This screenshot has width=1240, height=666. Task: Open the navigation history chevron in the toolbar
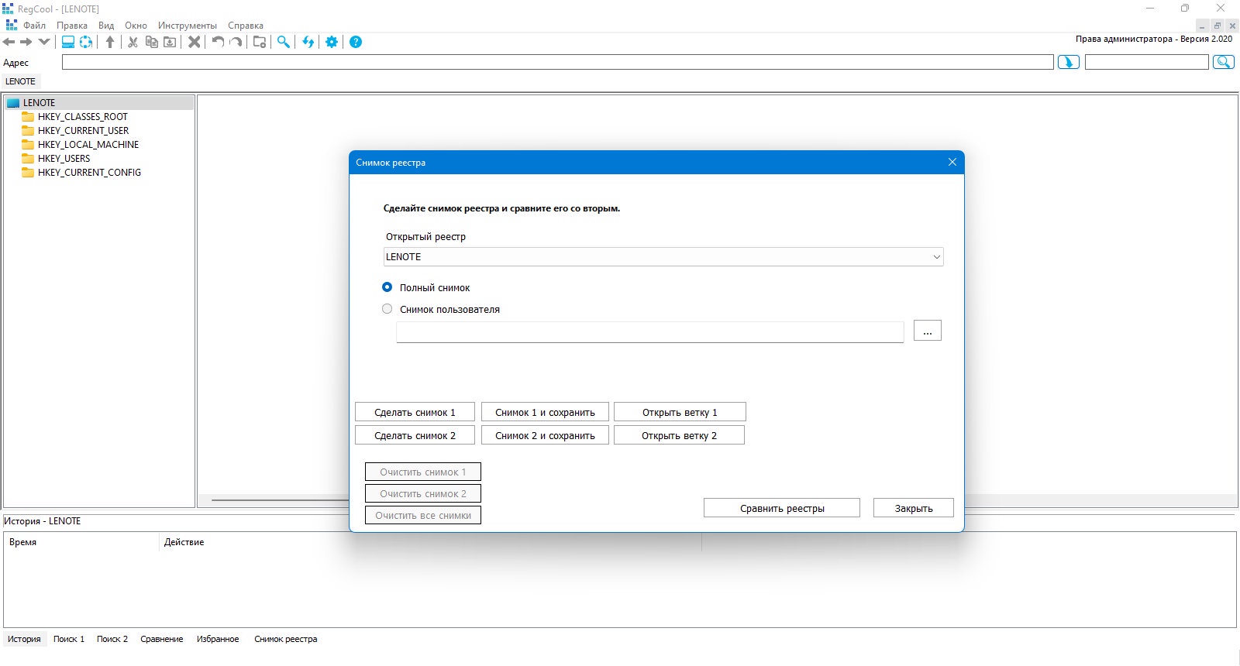point(44,42)
